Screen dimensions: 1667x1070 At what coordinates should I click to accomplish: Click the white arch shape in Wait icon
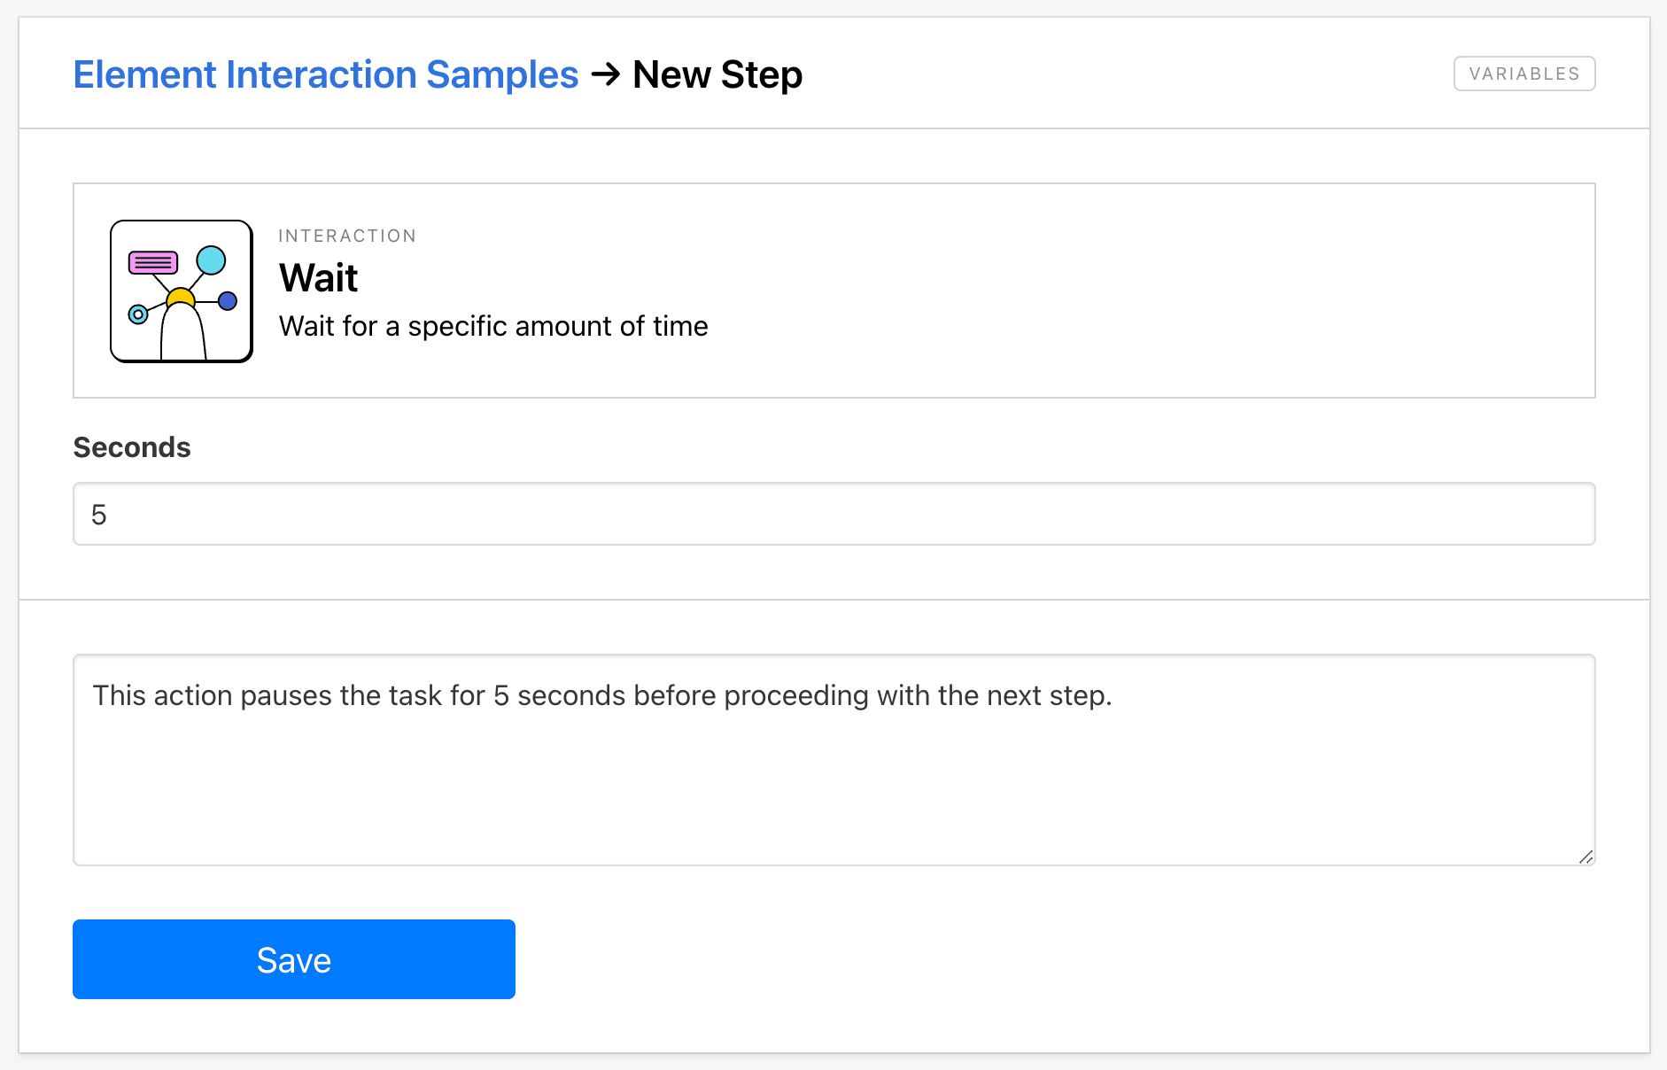click(182, 335)
